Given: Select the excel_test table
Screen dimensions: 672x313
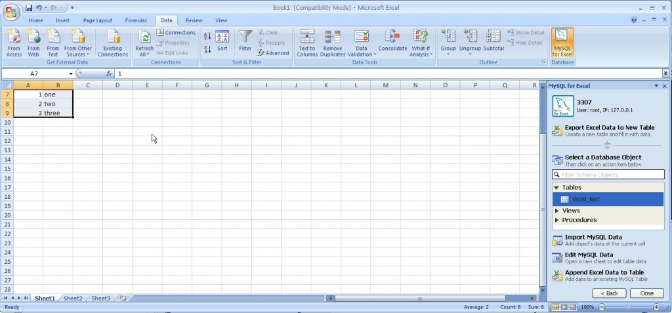Looking at the screenshot, I should pyautogui.click(x=608, y=199).
